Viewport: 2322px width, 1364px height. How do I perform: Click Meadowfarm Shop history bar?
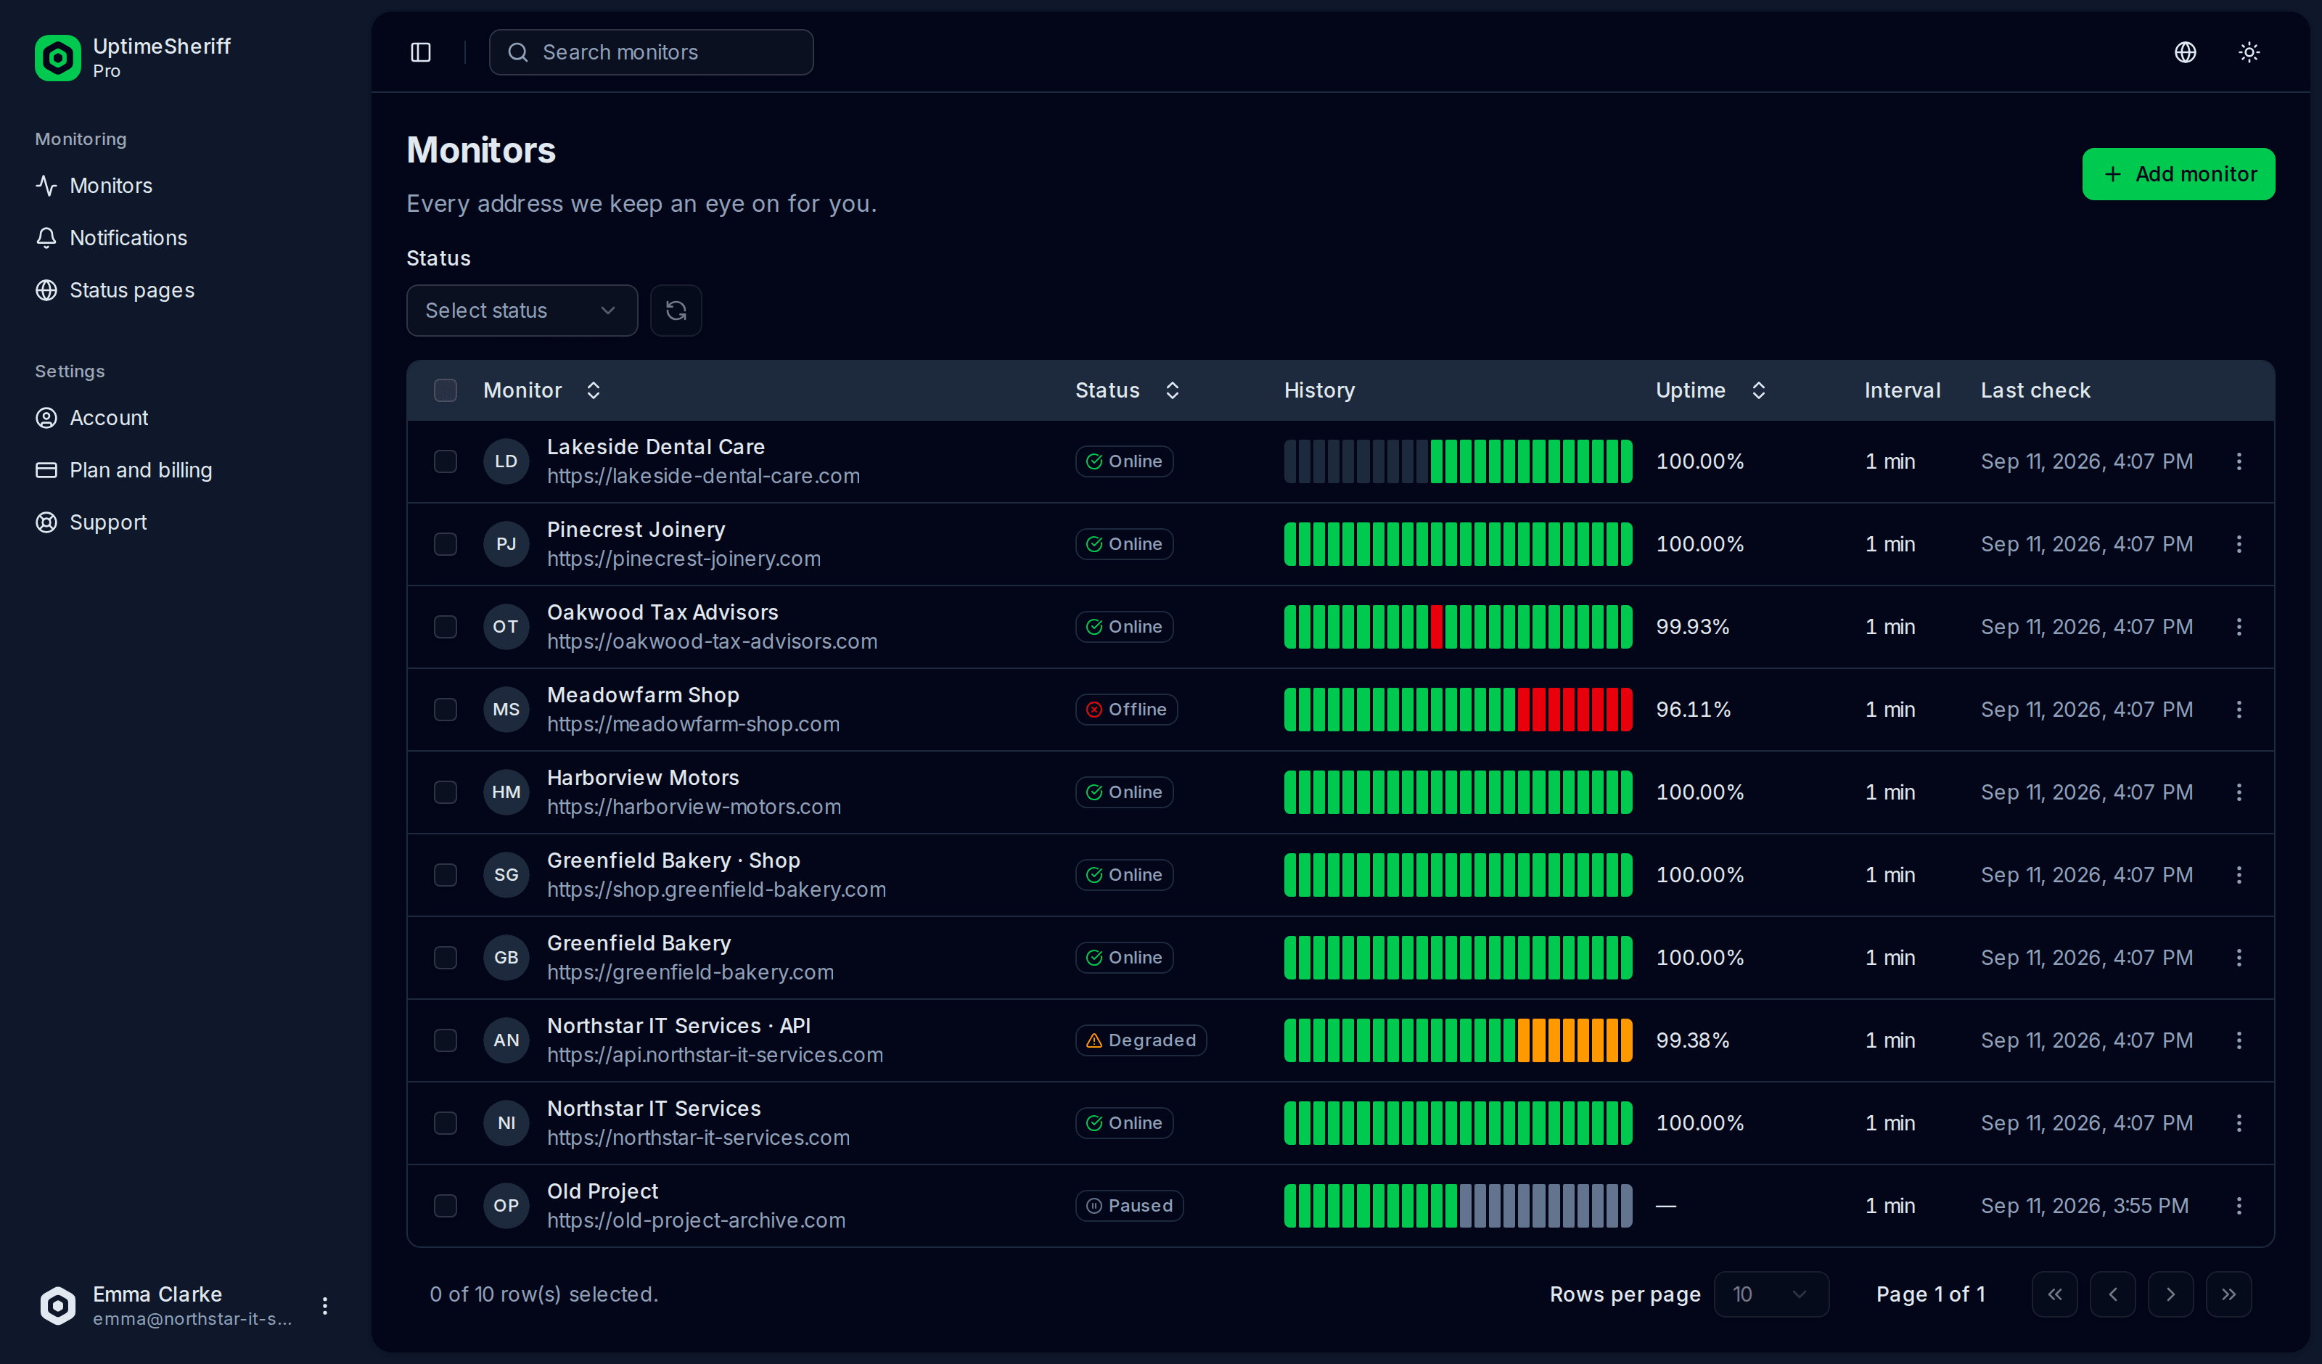click(1458, 710)
